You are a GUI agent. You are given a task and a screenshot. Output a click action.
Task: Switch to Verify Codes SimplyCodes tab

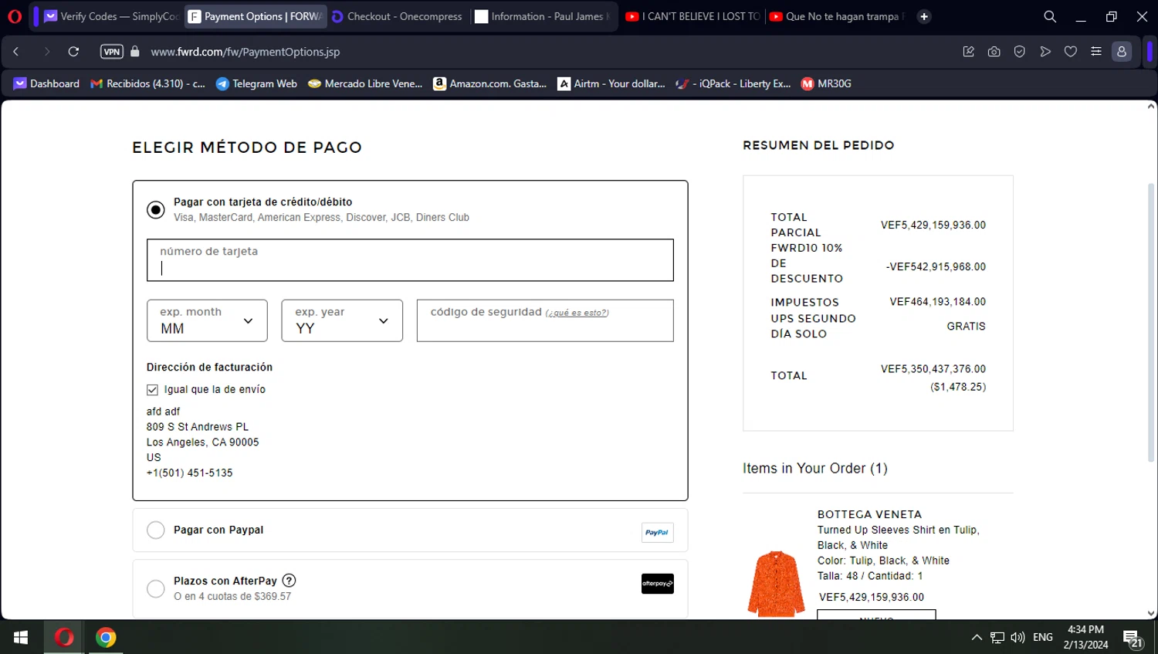(x=111, y=16)
